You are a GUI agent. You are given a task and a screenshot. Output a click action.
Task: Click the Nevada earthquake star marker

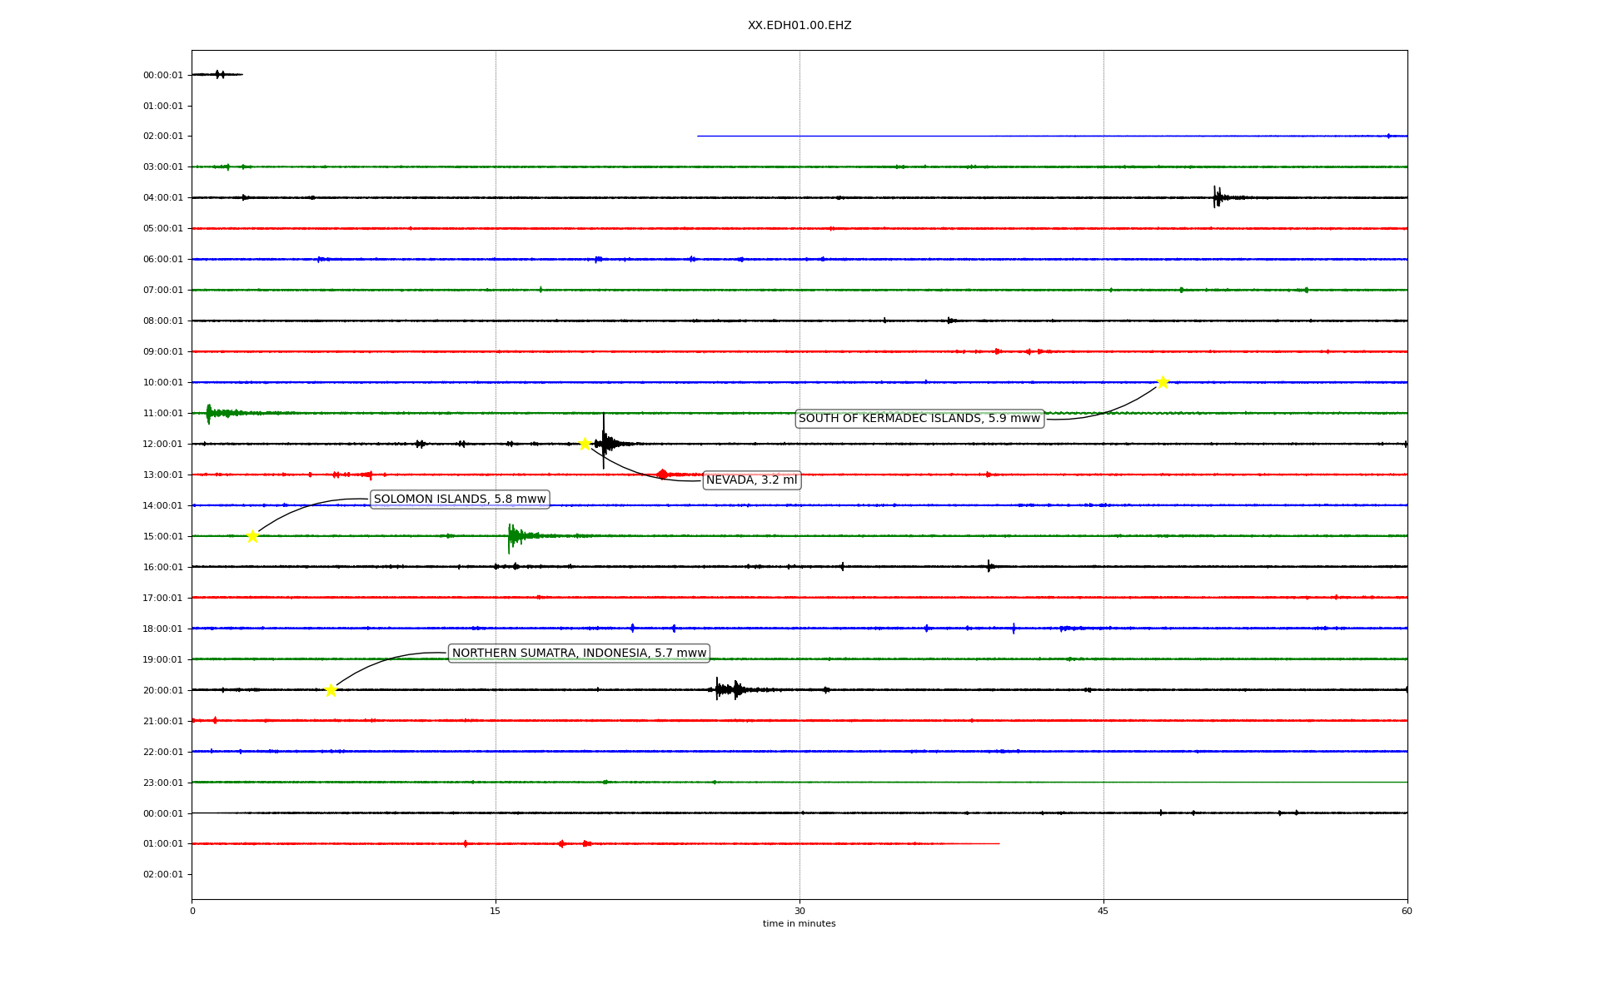pos(585,444)
